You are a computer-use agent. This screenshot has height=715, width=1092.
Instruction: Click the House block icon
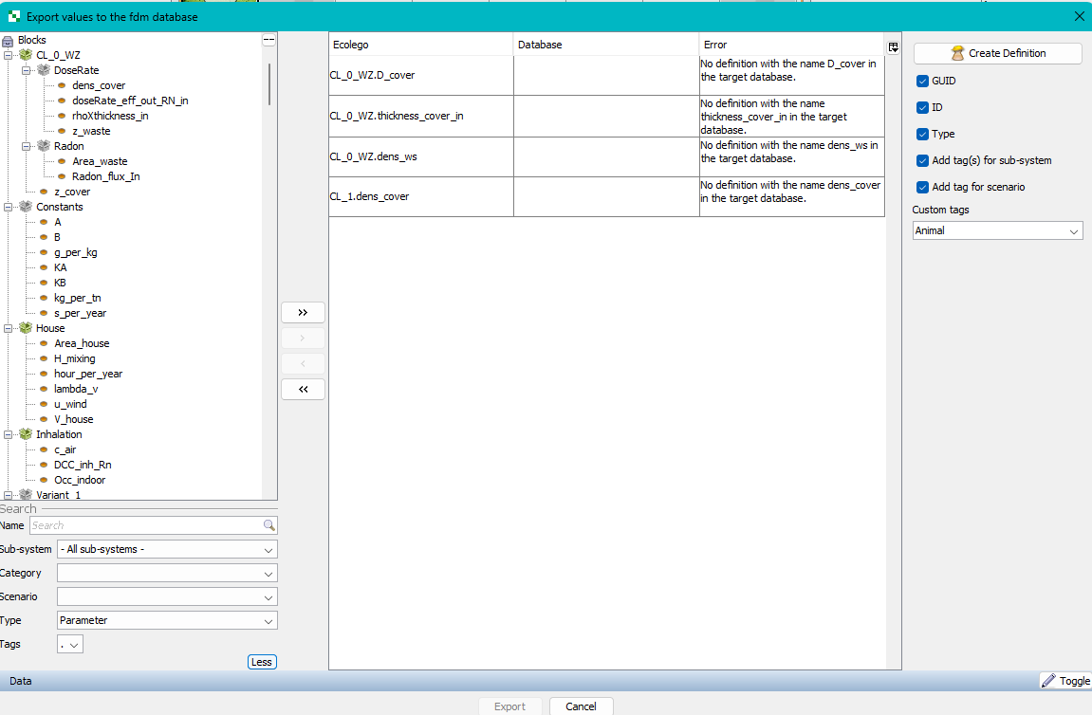(26, 328)
